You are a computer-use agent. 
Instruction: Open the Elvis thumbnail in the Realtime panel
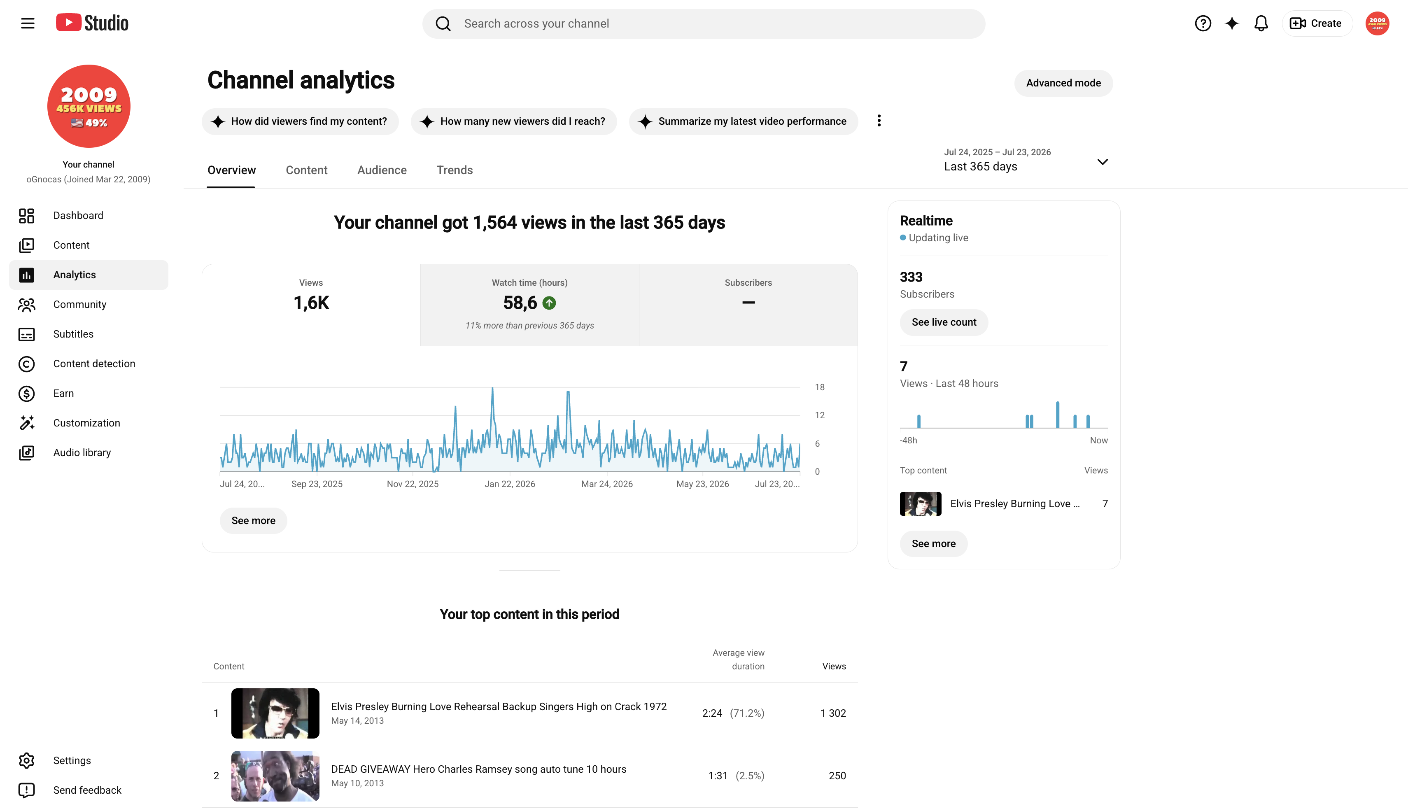[x=921, y=503]
